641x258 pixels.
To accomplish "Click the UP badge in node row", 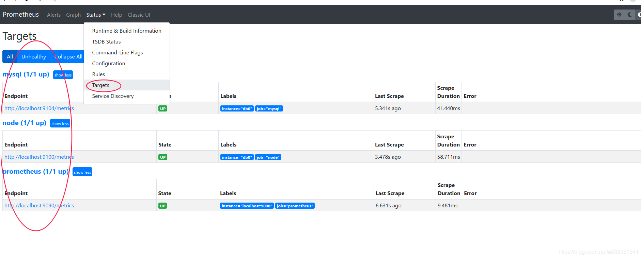I will 163,157.
